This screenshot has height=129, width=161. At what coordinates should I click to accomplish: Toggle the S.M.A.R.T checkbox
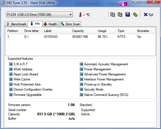[11, 64]
